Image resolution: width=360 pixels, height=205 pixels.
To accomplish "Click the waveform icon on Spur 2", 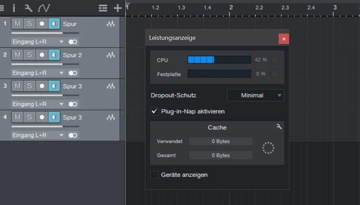I will click(x=111, y=55).
